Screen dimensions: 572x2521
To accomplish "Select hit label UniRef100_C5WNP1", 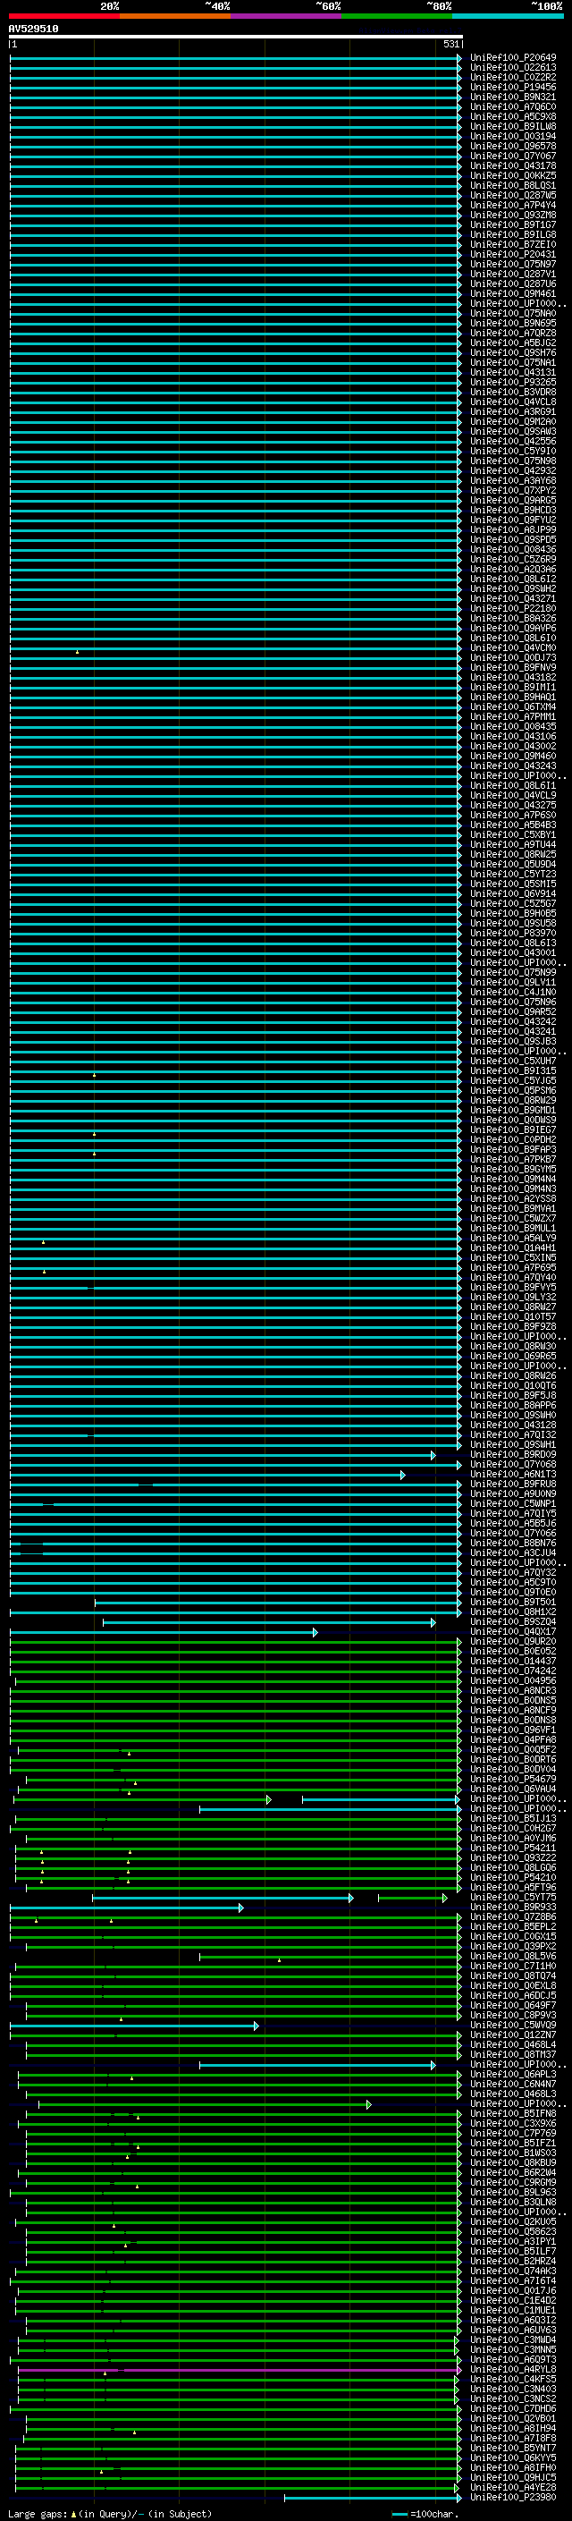I will coord(513,1504).
